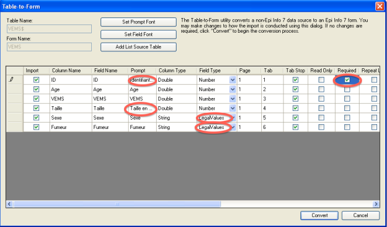Disable Tab Stop for the Fumeur row
The image size is (387, 227).
295,127
